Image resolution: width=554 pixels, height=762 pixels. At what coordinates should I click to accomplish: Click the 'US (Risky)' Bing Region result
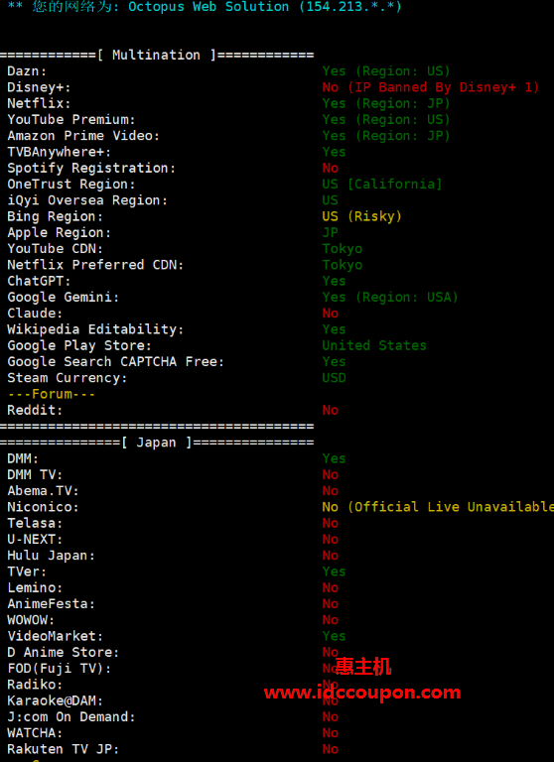tap(361, 216)
